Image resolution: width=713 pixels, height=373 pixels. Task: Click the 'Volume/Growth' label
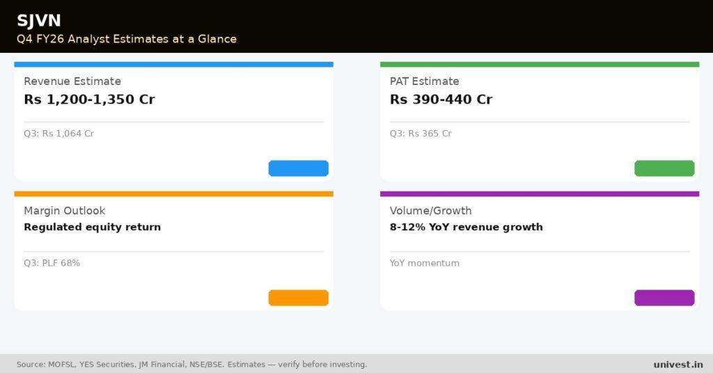tap(430, 211)
